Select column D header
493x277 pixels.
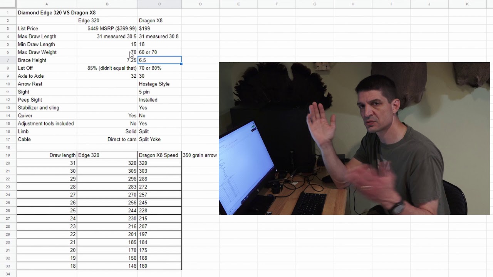tap(200, 4)
